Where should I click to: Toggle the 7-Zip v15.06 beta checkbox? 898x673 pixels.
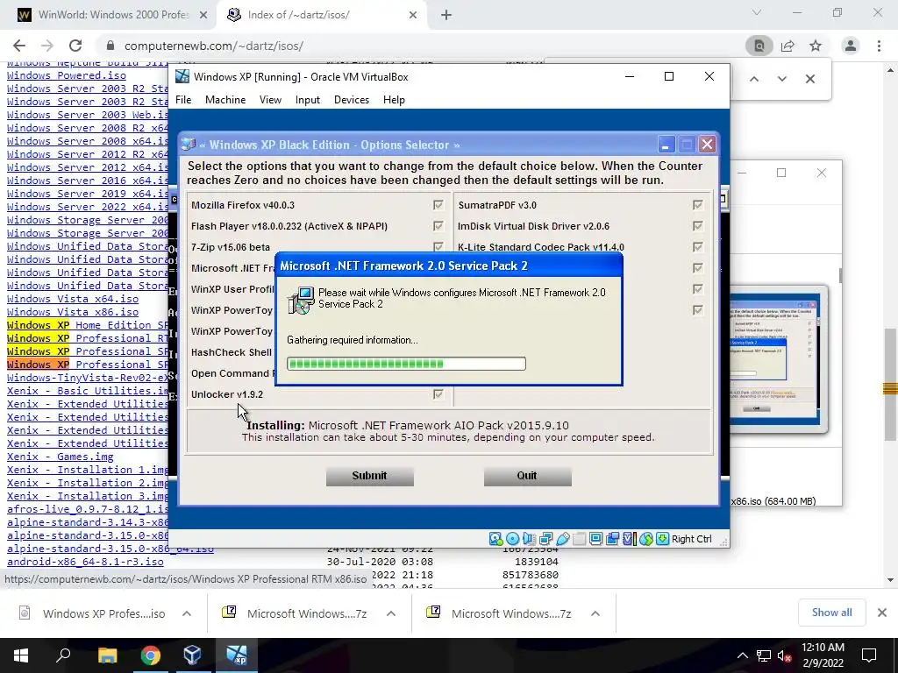pos(438,246)
